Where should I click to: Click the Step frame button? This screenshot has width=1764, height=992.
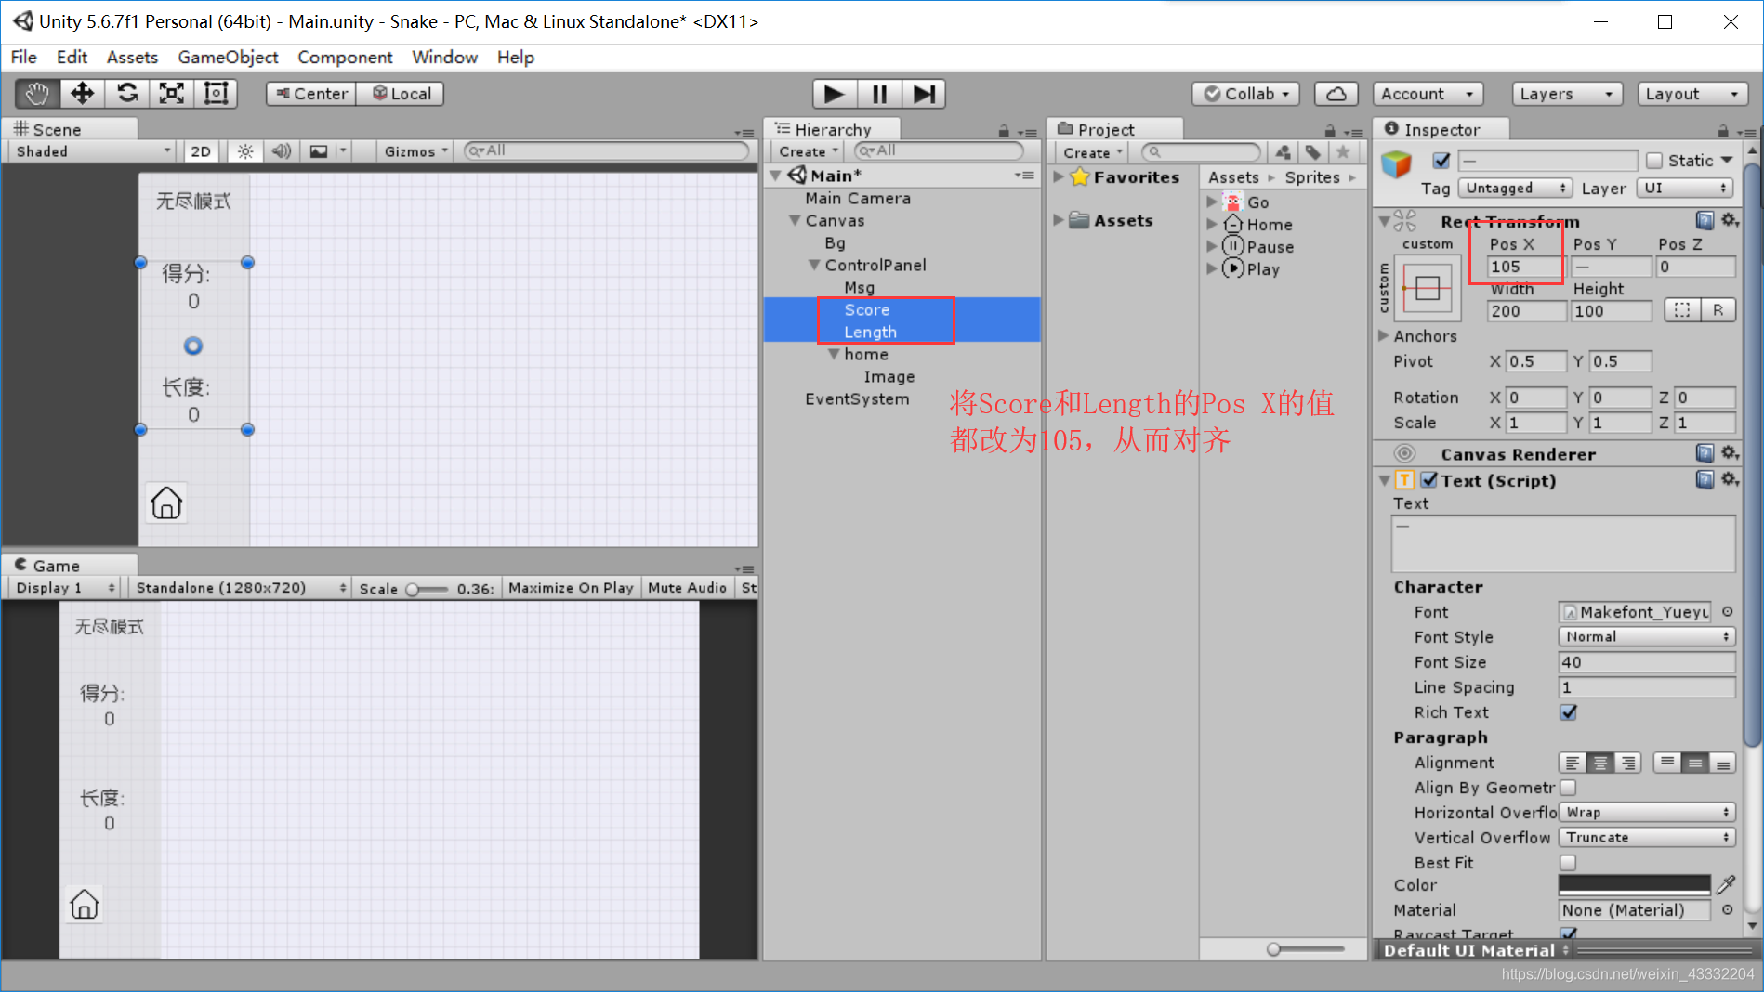pyautogui.click(x=923, y=94)
